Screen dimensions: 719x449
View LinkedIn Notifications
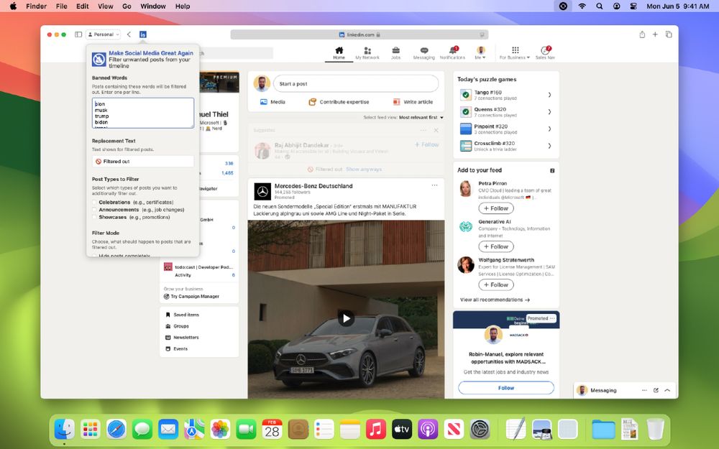coord(452,53)
